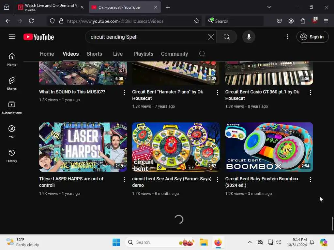334x250 pixels.
Task: Open the extension icon with badge 55
Action: (315, 21)
